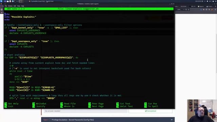Click the Next Page shortcut label
This screenshot has width=217, height=122.
98,106
